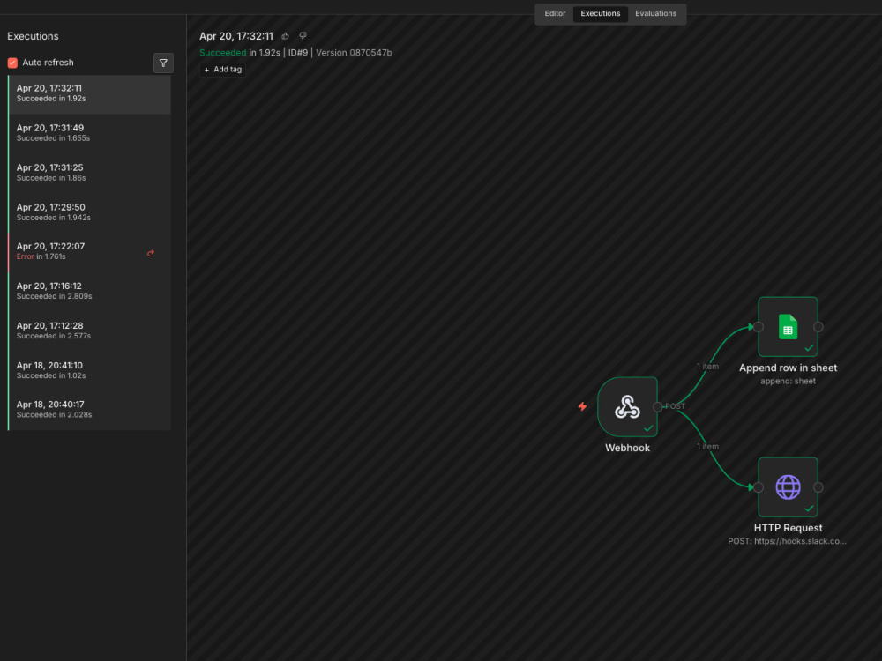Image resolution: width=882 pixels, height=661 pixels.
Task: Click the HTTP Request node label
Action: click(x=788, y=528)
